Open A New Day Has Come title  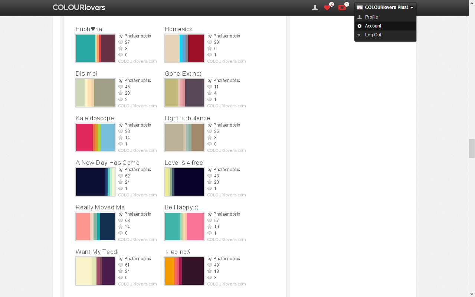(x=108, y=163)
